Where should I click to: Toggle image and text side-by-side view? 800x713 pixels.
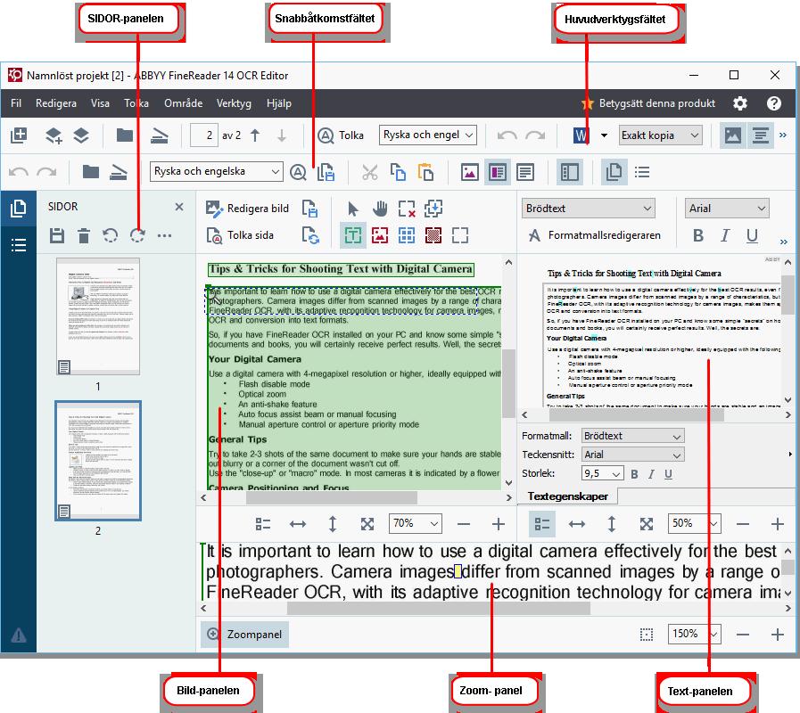coord(497,172)
